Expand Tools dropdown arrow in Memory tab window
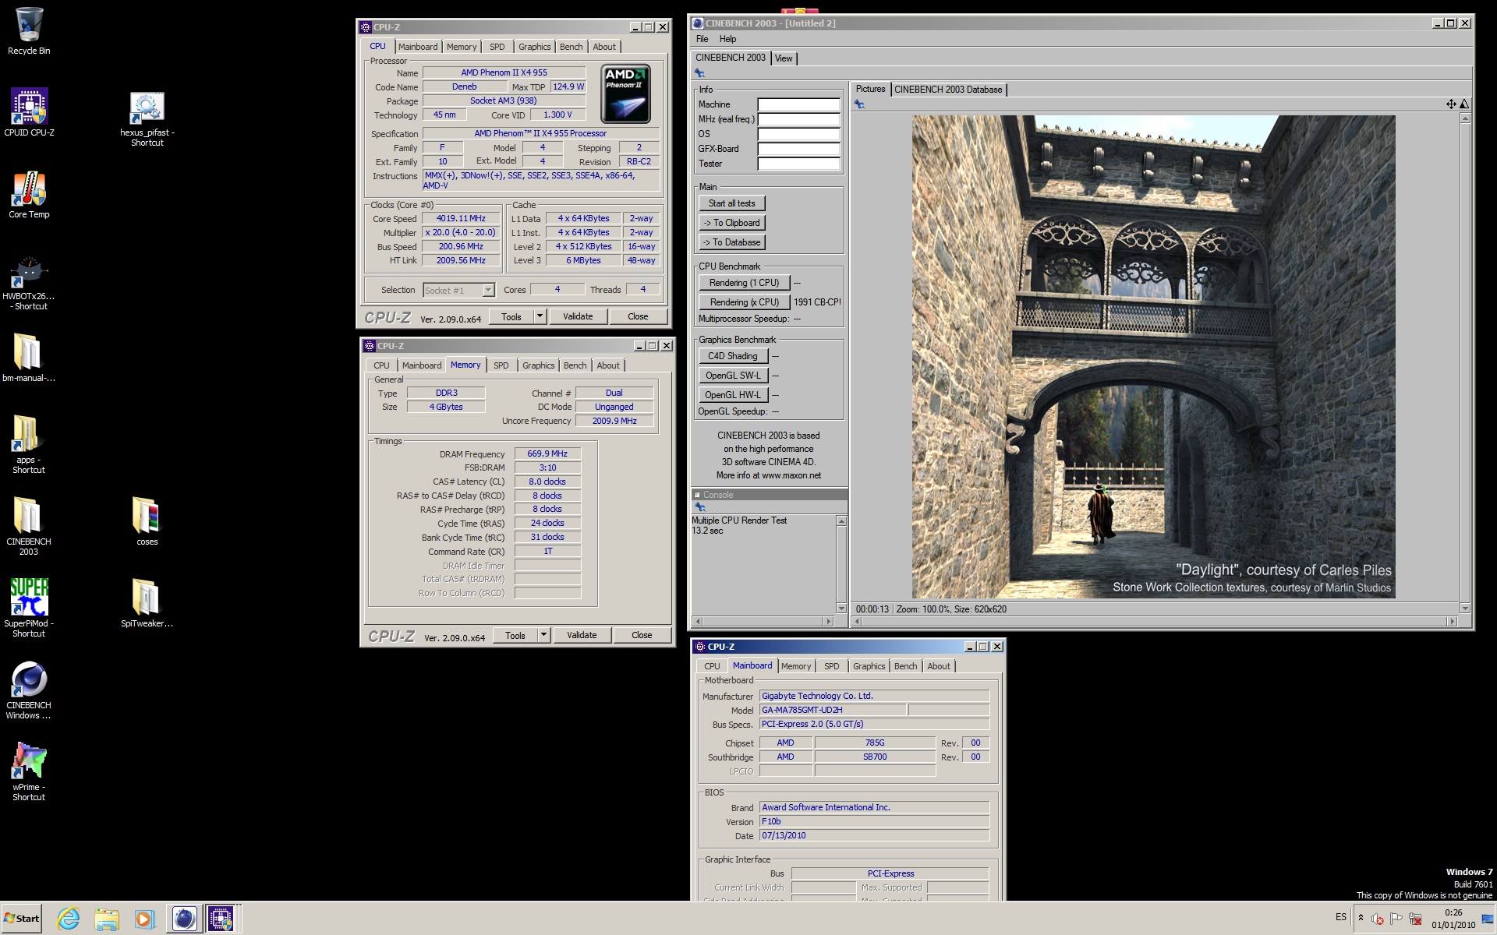Viewport: 1497px width, 935px height. pyautogui.click(x=543, y=635)
